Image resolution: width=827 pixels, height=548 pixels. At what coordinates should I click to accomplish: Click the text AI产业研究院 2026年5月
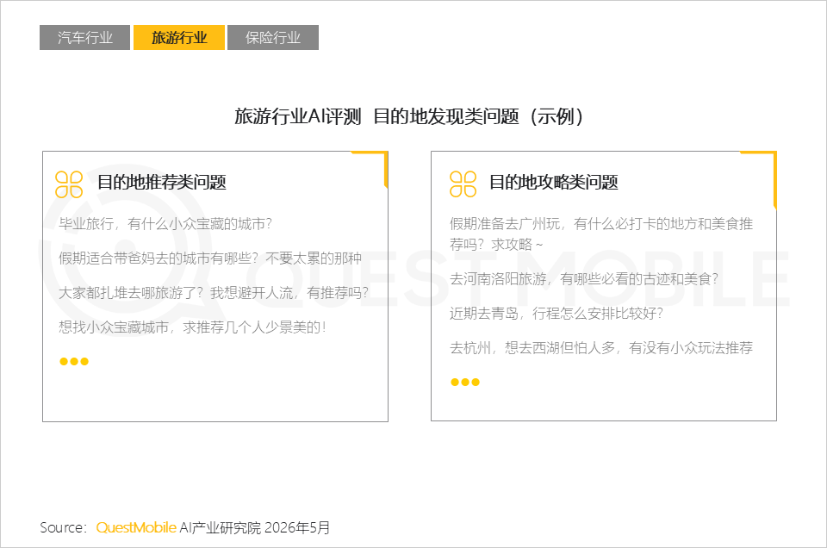255,527
